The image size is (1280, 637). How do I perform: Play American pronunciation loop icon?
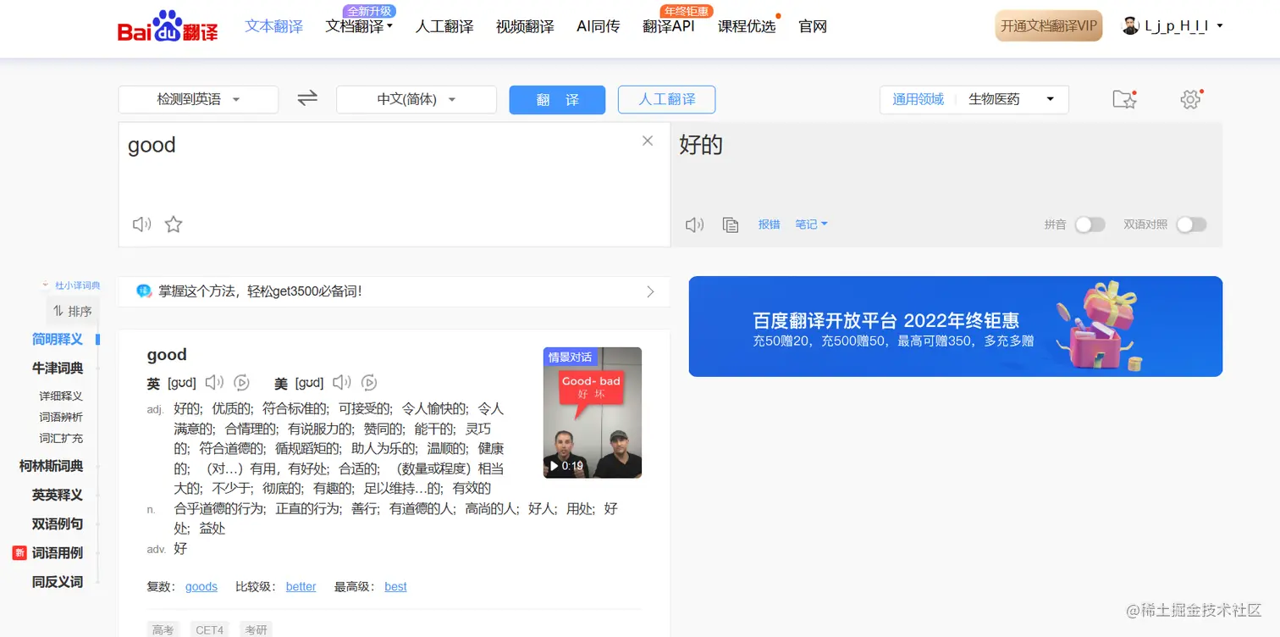369,383
